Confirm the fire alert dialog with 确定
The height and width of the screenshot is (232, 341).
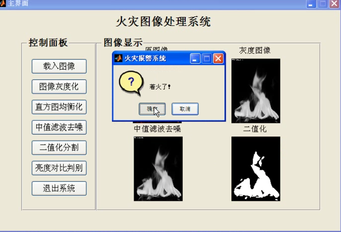tap(152, 109)
